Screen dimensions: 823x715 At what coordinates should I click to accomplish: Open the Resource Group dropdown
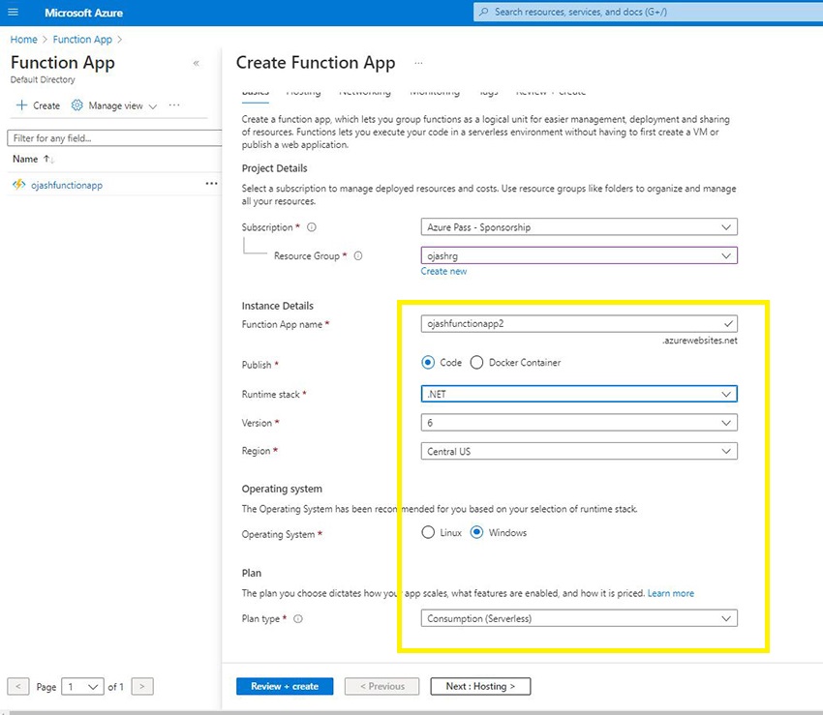pos(579,256)
